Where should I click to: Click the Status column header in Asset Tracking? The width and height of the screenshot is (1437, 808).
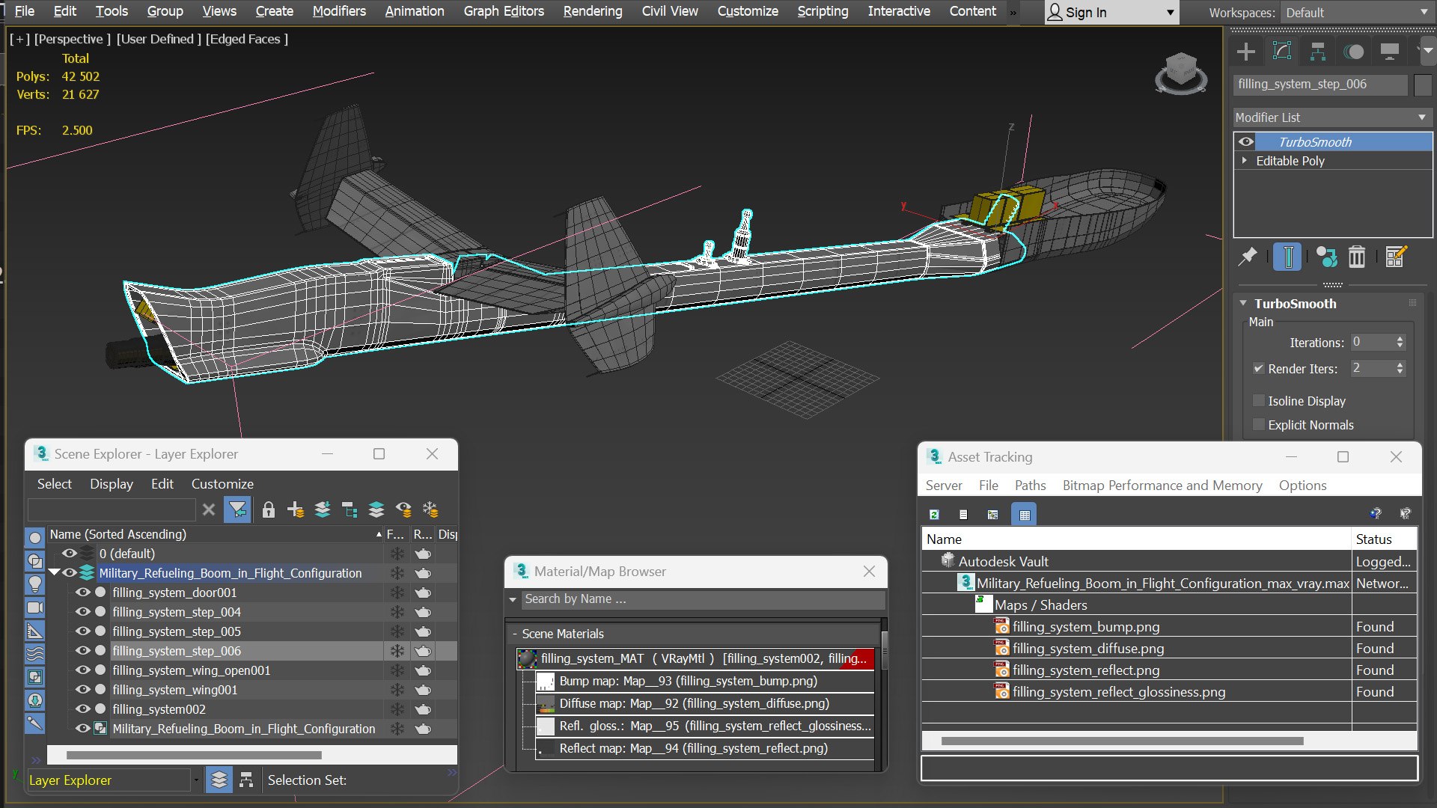point(1384,539)
